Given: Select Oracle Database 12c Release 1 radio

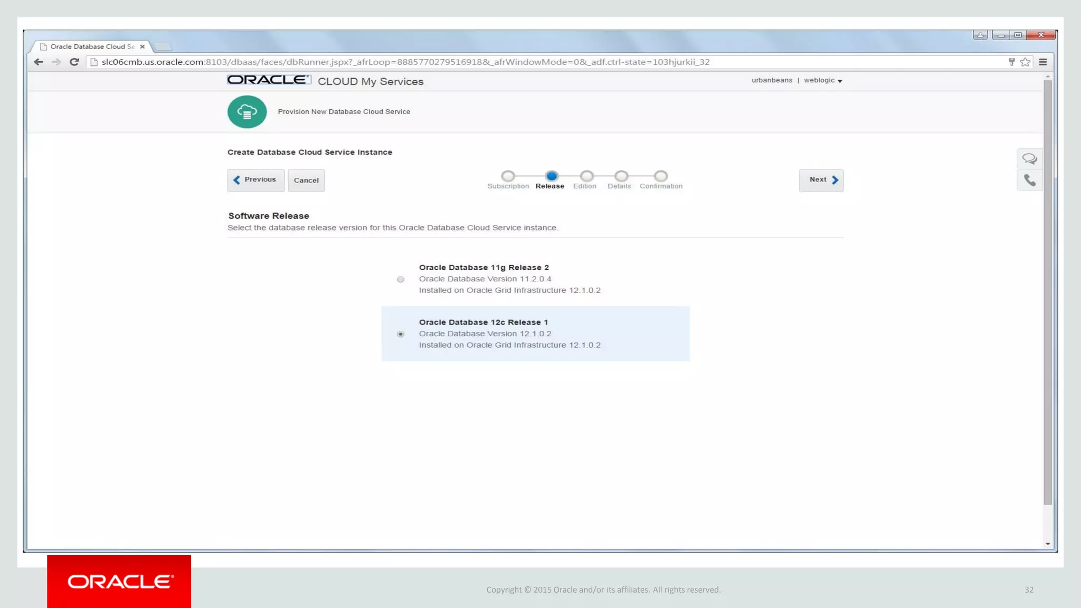Looking at the screenshot, I should [x=401, y=334].
